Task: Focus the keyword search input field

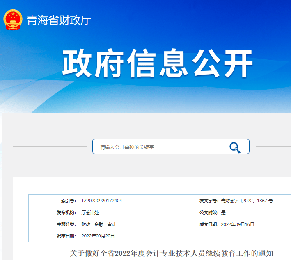Action: pos(171,147)
